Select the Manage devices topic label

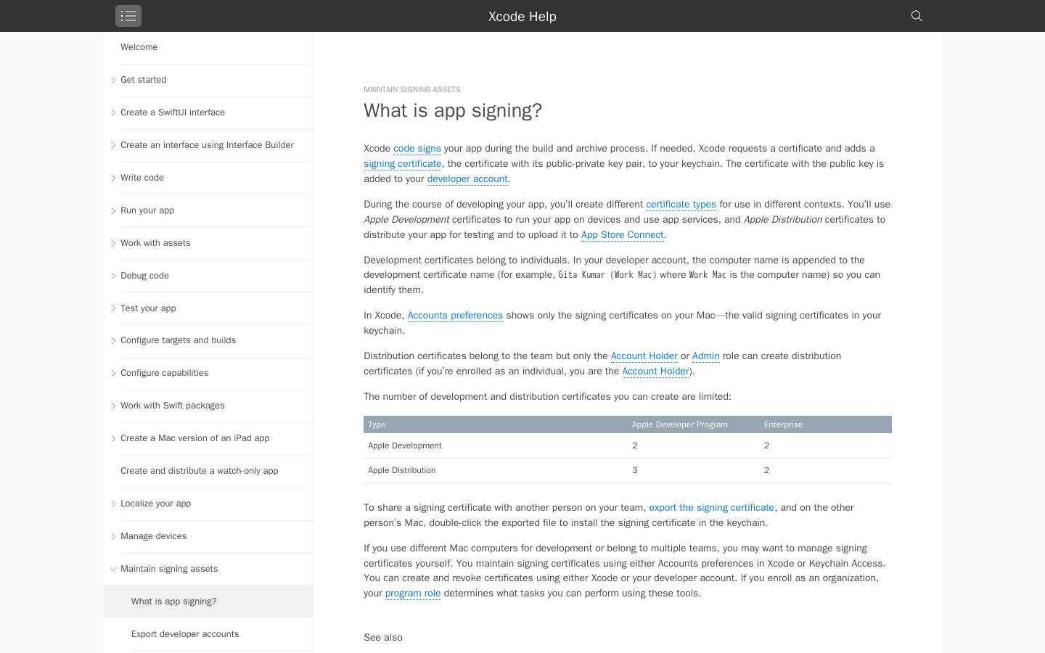click(153, 536)
